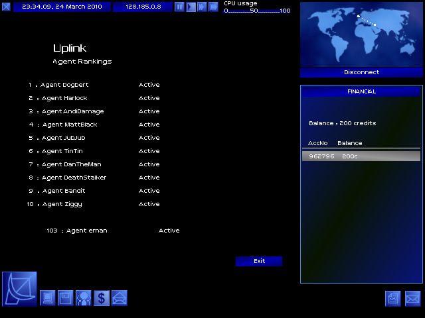
Task: Click the Balance : 200 credits text
Action: (x=343, y=123)
